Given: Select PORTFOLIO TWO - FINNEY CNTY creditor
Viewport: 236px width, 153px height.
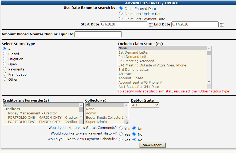Looking at the screenshot, I should (41, 122).
